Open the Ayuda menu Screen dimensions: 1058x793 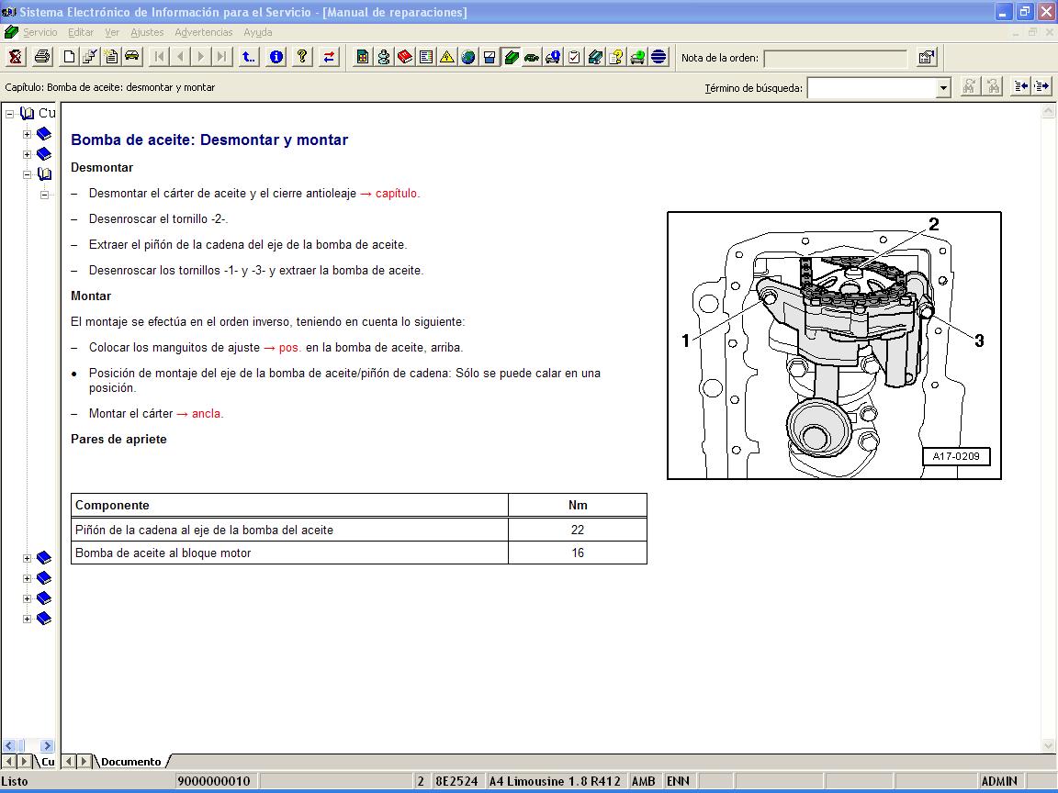tap(258, 32)
